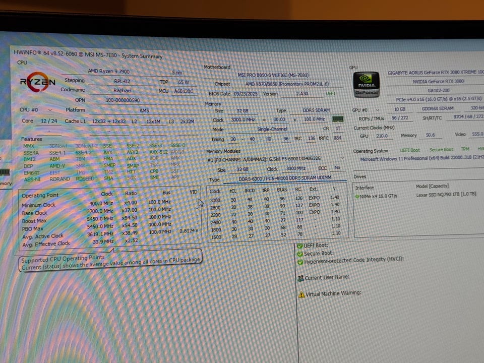Click the green check icon beside Secure Boot:

click(x=299, y=254)
